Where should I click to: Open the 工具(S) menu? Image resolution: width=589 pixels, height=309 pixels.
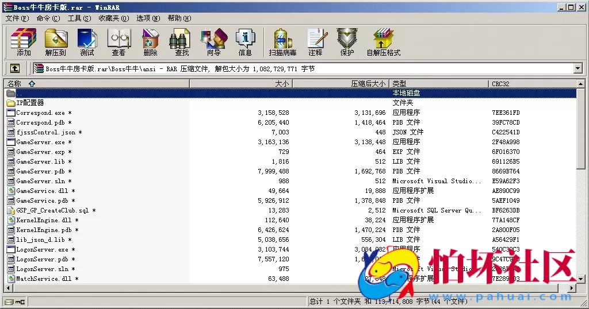[79, 18]
